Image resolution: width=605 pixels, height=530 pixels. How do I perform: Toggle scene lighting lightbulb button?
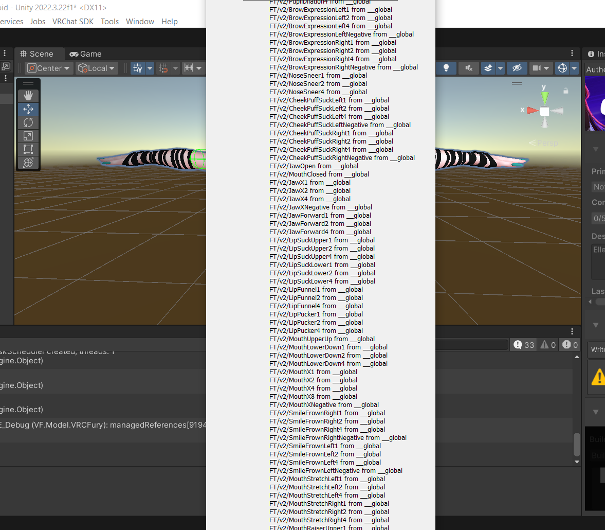coord(446,68)
